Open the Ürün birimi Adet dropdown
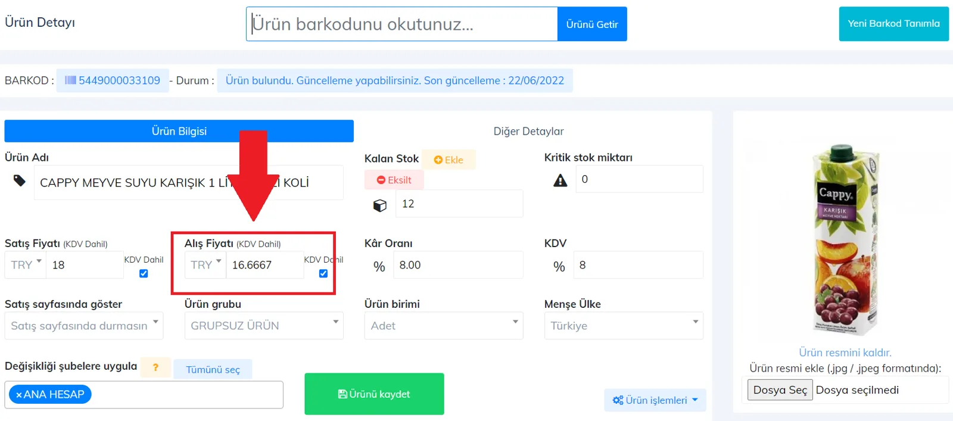Viewport: 953px width, 421px height. tap(444, 326)
